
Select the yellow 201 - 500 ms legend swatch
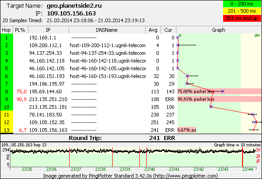[x=242, y=11]
